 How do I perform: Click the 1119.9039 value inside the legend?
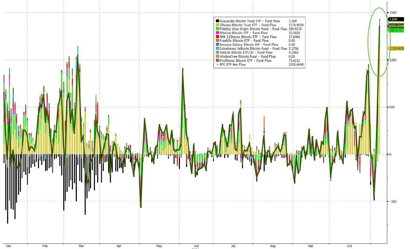tap(296, 25)
